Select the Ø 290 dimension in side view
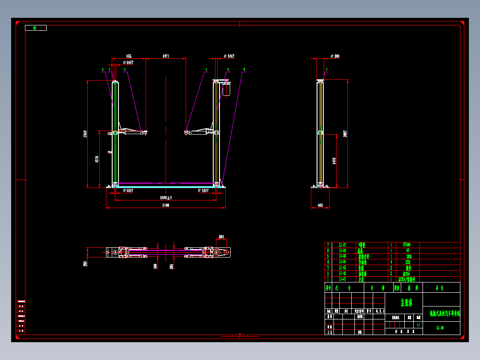Screen dimensions: 480x360 [x=335, y=56]
